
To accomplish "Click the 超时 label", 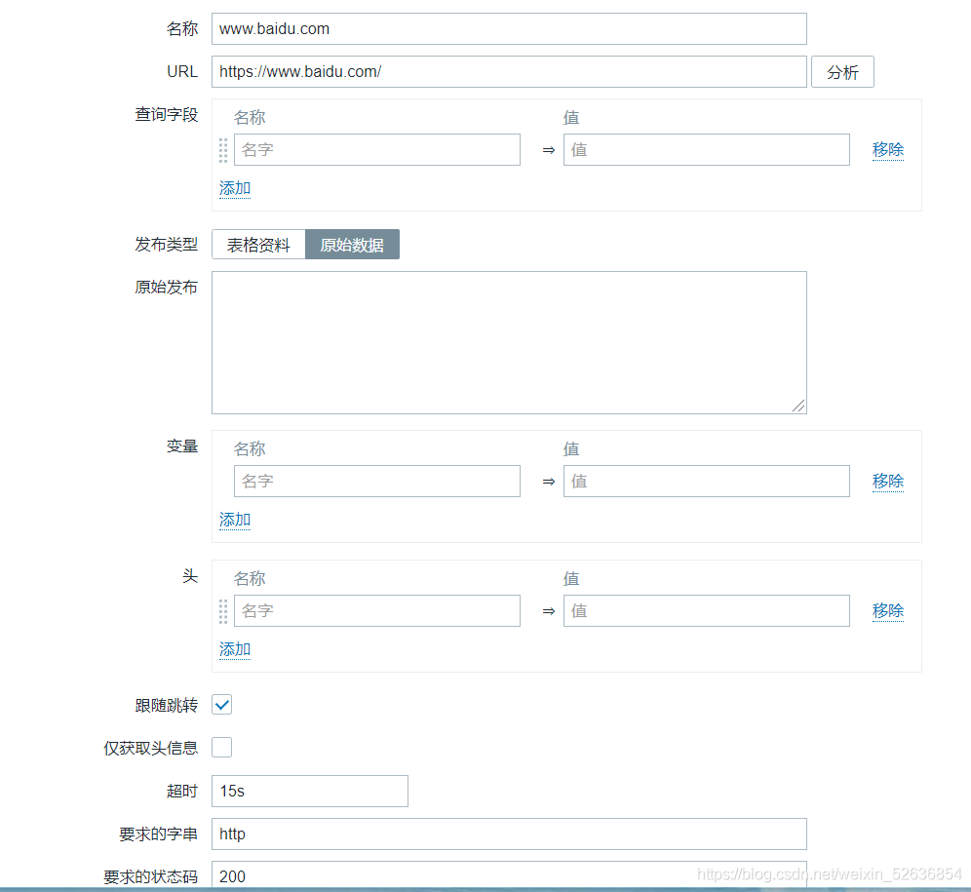I will (182, 791).
